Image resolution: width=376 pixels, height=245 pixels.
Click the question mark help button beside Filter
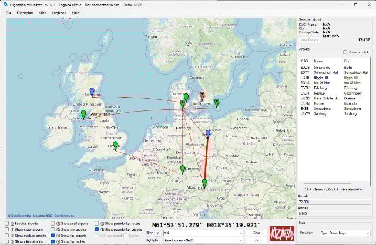[x=158, y=233]
